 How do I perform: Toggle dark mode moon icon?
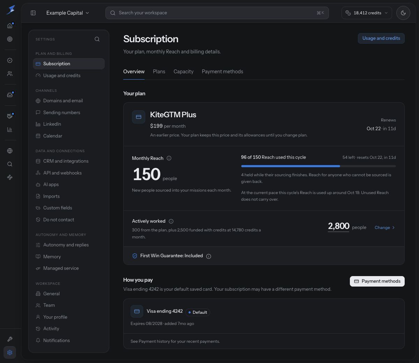403,13
